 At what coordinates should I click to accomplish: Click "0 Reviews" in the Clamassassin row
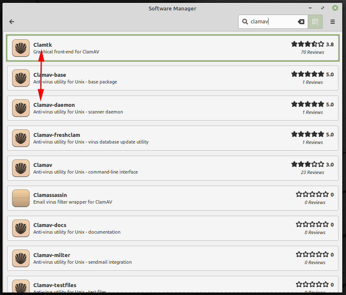click(315, 203)
